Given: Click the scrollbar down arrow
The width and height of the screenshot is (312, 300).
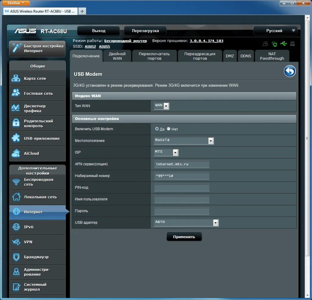Looking at the screenshot, I should click(x=307, y=296).
